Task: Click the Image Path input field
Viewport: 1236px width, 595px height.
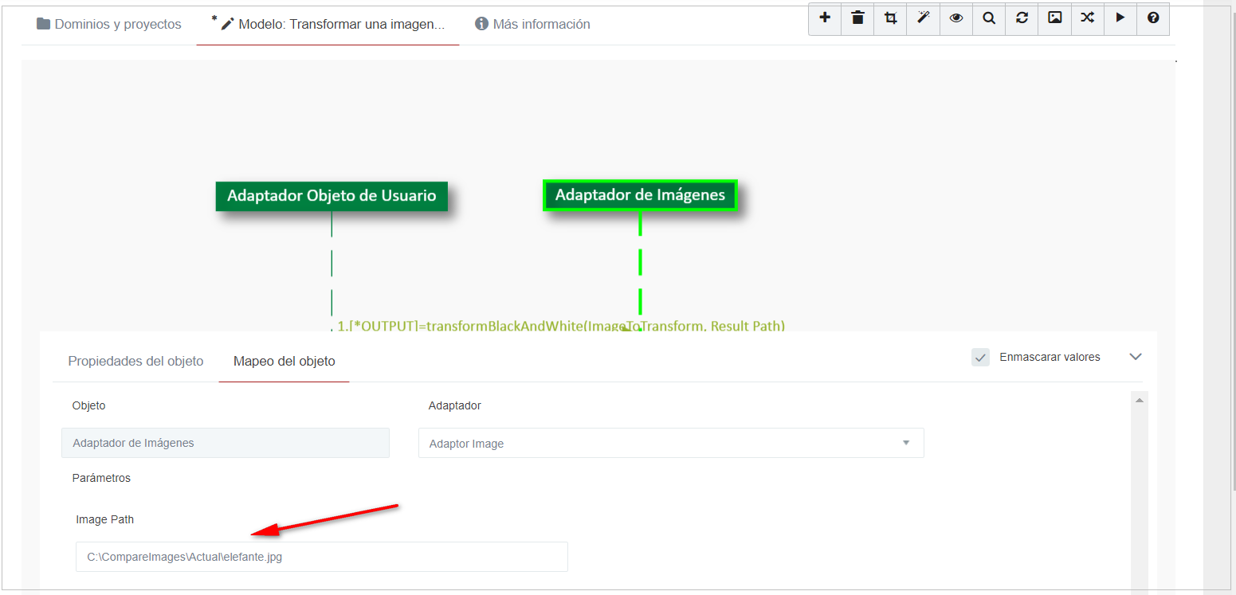Action: tap(321, 557)
